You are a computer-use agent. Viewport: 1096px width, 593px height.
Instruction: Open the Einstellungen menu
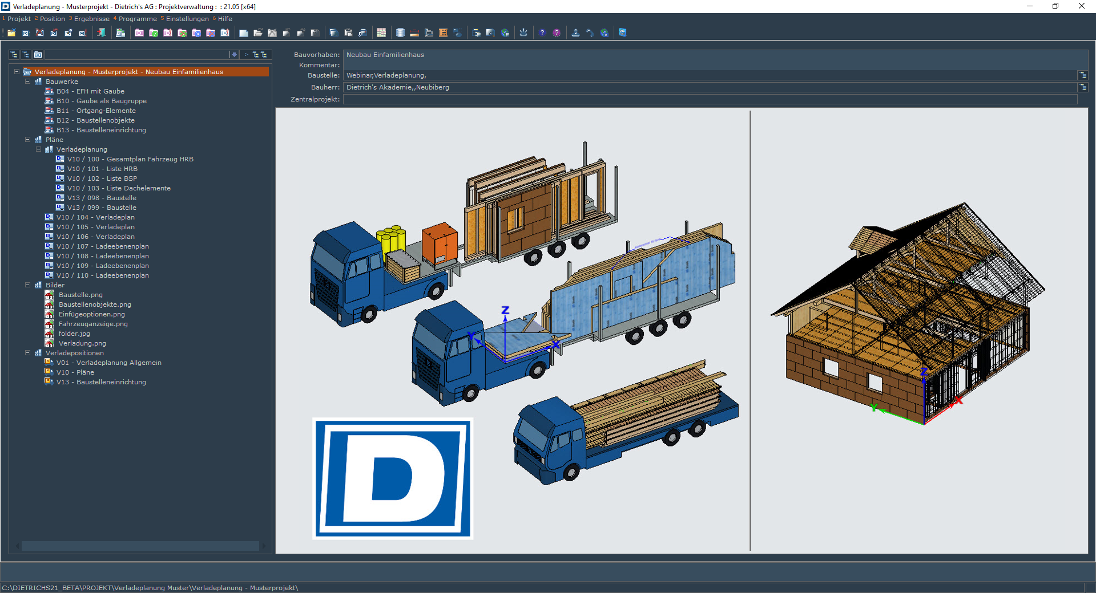(187, 19)
